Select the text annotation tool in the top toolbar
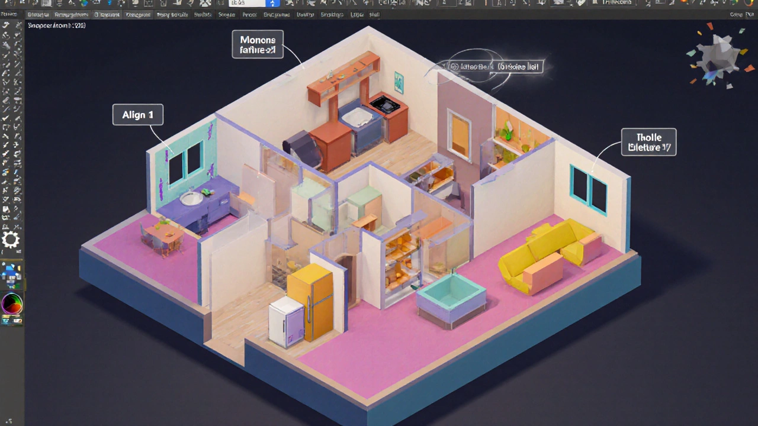 (499, 4)
